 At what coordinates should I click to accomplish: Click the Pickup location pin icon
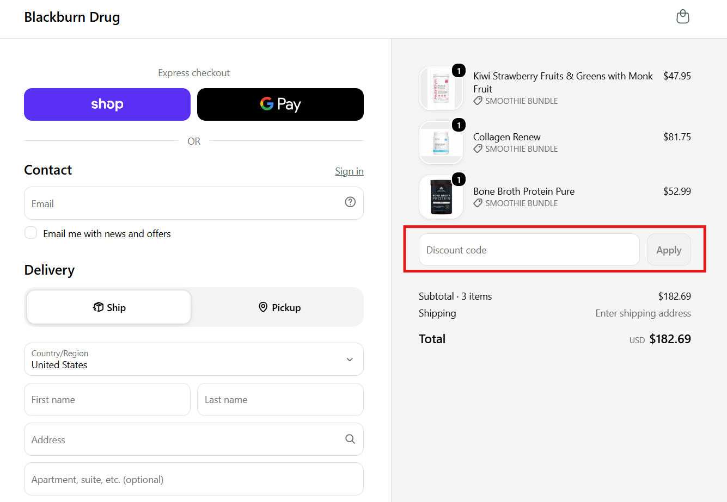pos(263,307)
